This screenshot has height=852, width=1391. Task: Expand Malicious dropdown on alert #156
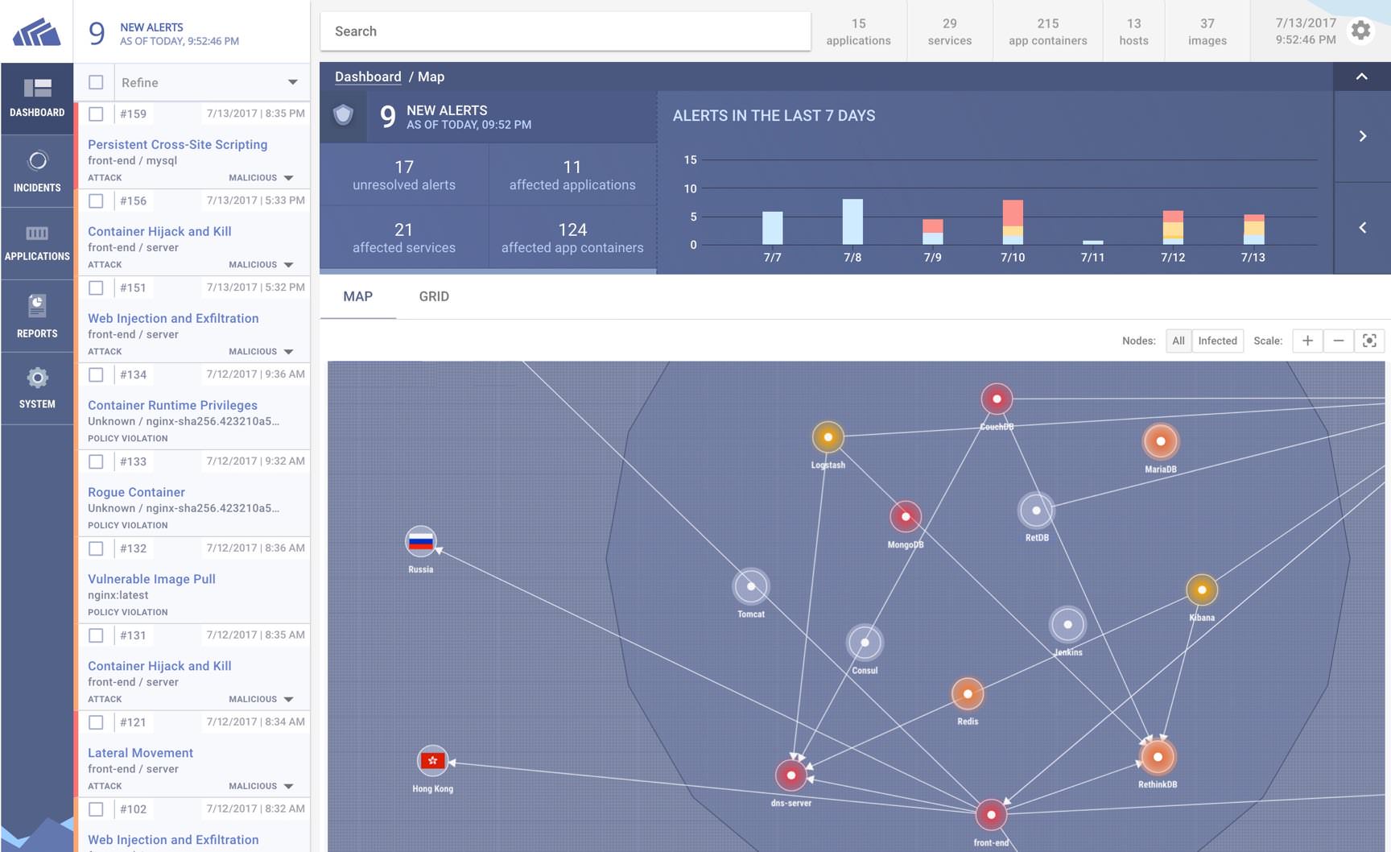pos(288,265)
